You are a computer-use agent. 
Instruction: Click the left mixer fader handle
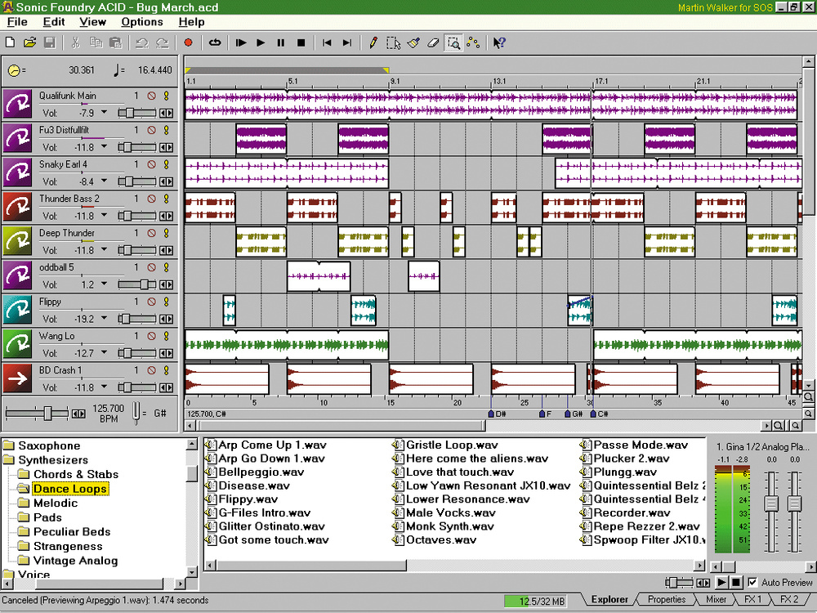770,503
